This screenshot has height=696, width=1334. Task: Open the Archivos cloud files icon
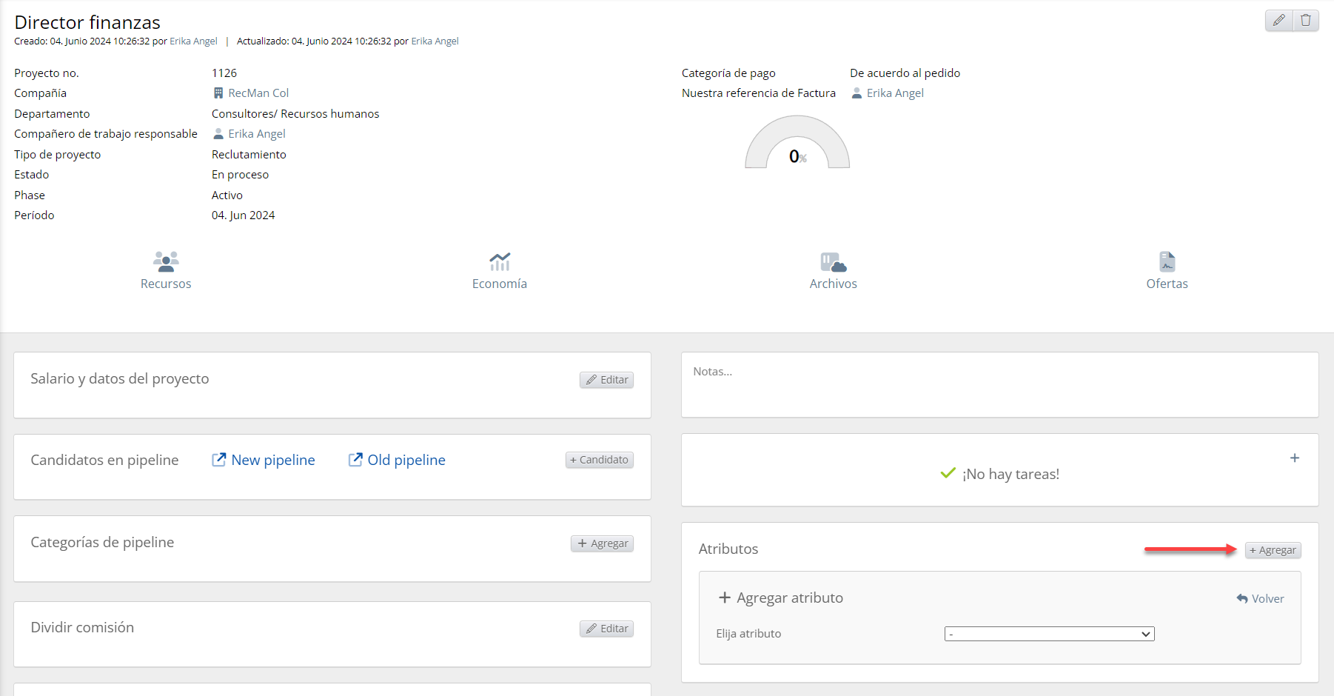(833, 262)
